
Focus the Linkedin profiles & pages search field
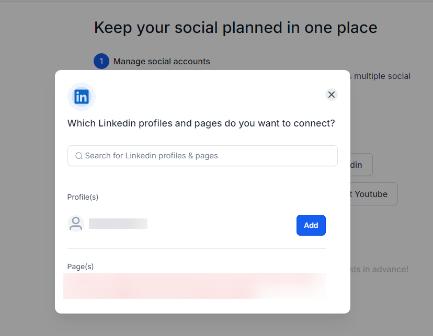click(x=209, y=156)
